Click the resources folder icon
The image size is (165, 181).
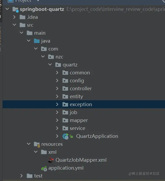click(37, 144)
